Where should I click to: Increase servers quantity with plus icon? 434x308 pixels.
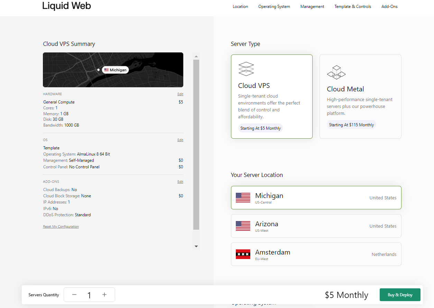(x=104, y=295)
